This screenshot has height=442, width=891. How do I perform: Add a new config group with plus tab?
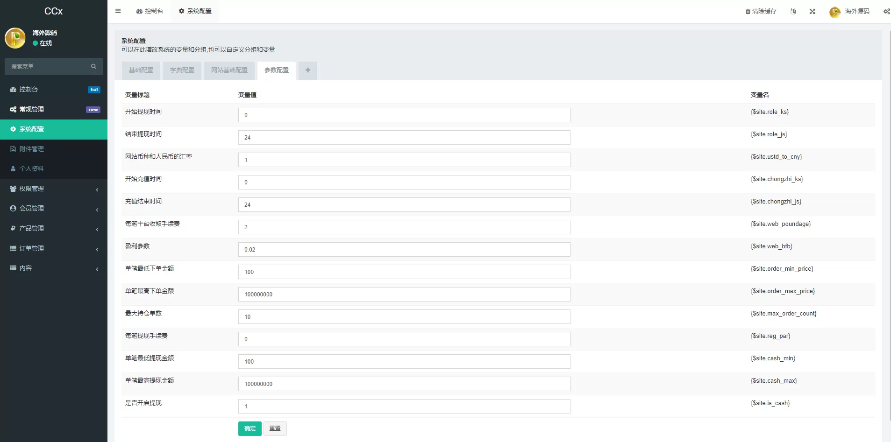[307, 70]
